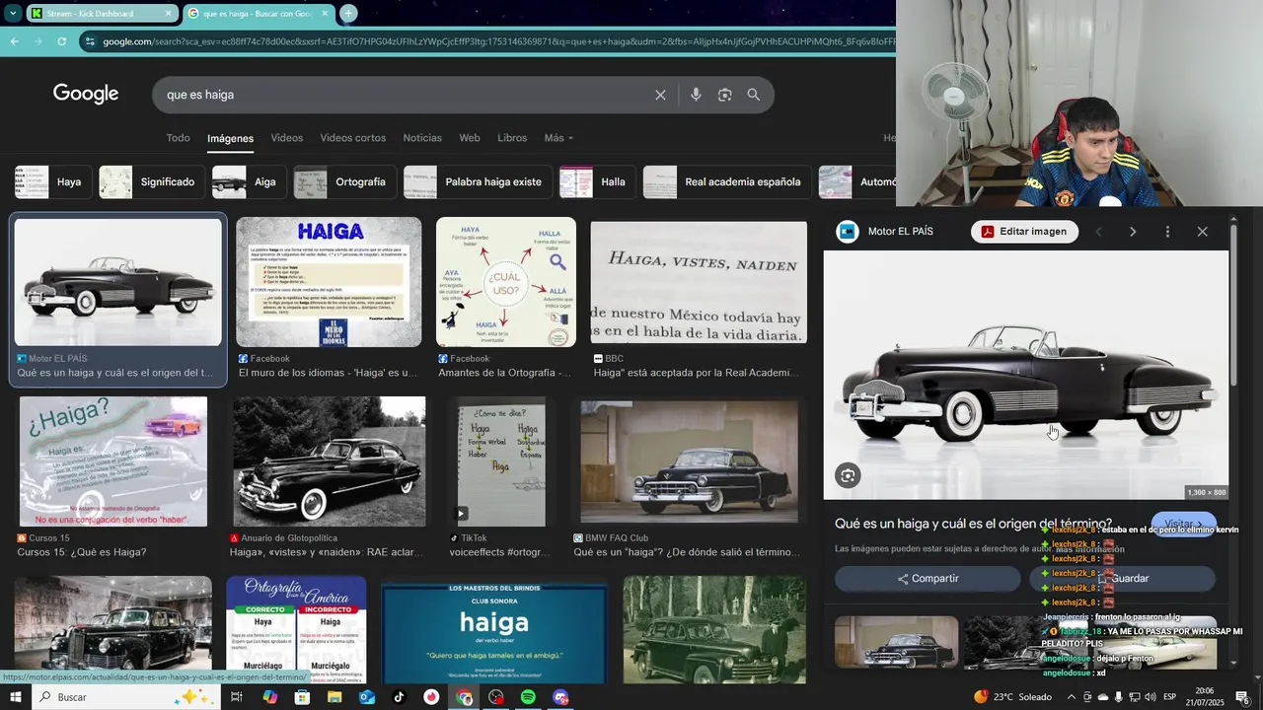Close the Kick Dashboard tab
The image size is (1263, 710).
(x=168, y=14)
